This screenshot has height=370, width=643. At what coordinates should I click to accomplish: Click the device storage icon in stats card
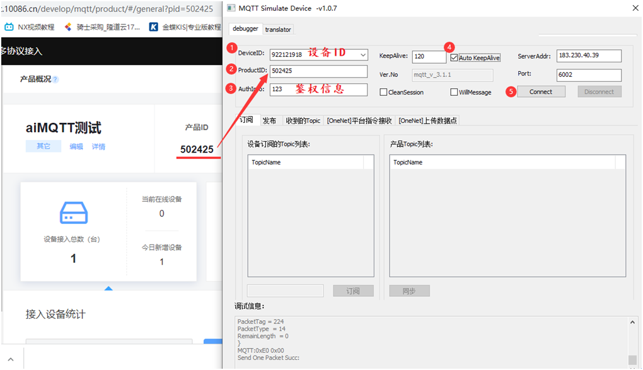73,212
